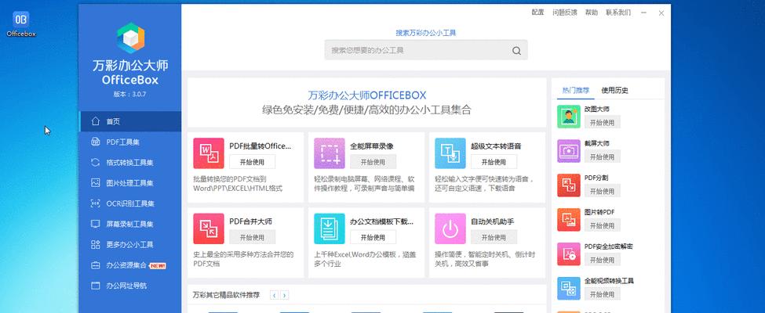Click the 办公网址导航 sidebar icon

click(x=96, y=286)
